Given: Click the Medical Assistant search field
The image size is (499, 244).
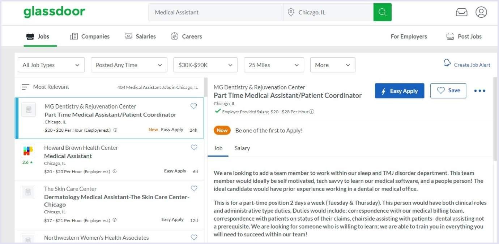Looking at the screenshot, I should (216, 12).
